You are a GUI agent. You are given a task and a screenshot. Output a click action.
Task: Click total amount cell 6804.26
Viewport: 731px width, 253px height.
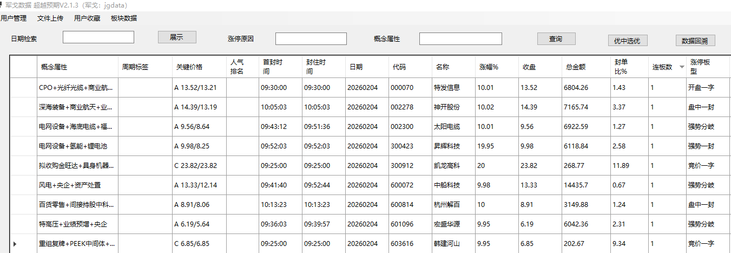coord(586,88)
